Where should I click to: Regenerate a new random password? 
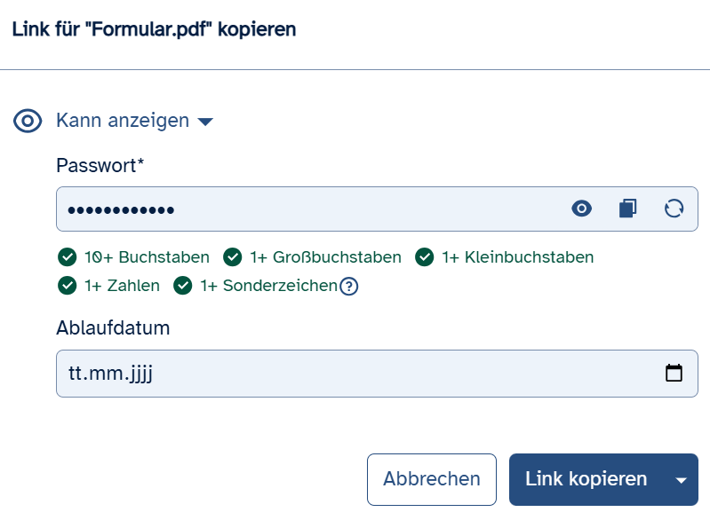[x=674, y=209]
